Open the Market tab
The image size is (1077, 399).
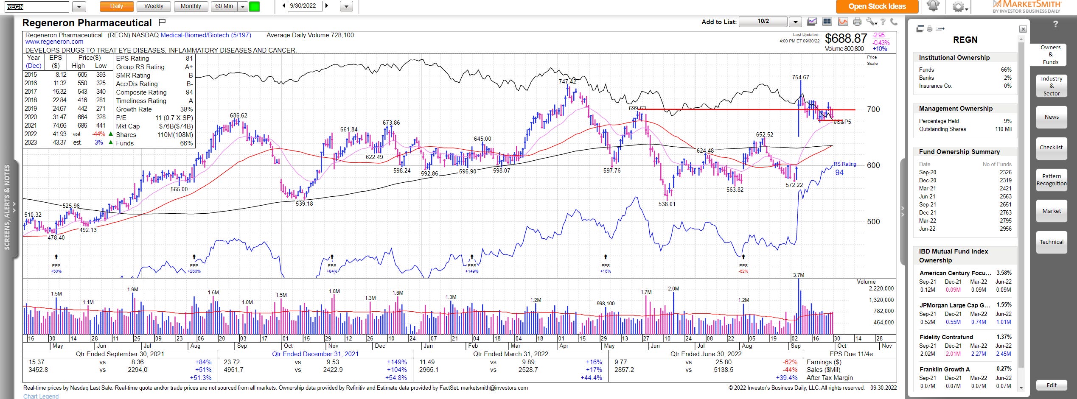pos(1052,211)
